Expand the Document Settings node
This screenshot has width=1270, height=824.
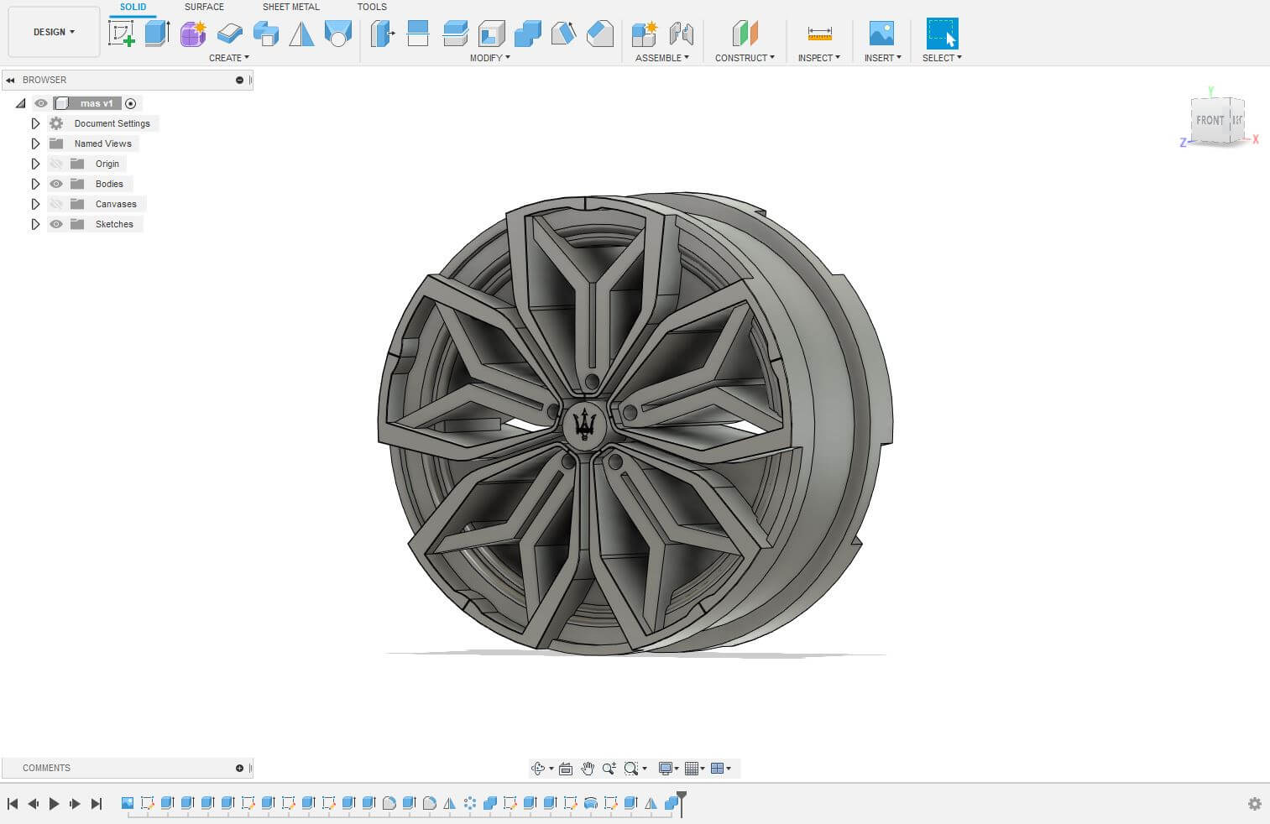pos(35,123)
